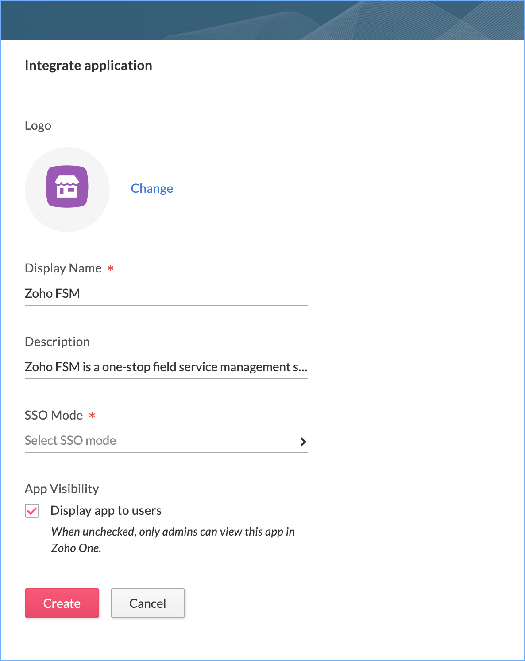Open the Select SSO mode dropdown
This screenshot has width=525, height=661.
(166, 440)
